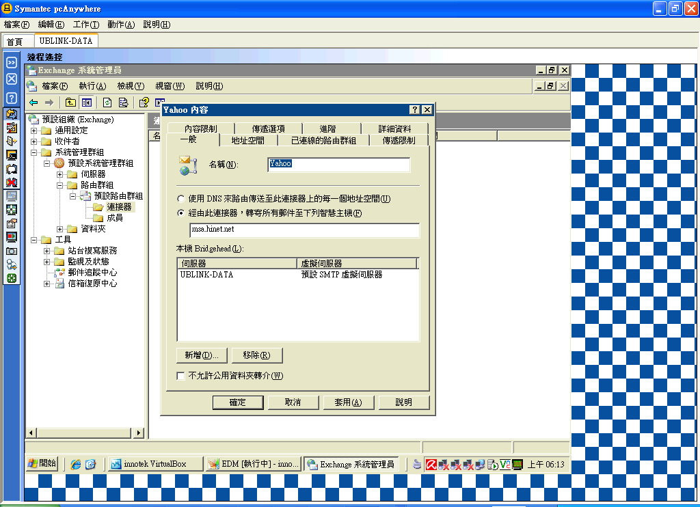Select the remote control arrows icon in sidebar
700x507 pixels.
coord(12,114)
